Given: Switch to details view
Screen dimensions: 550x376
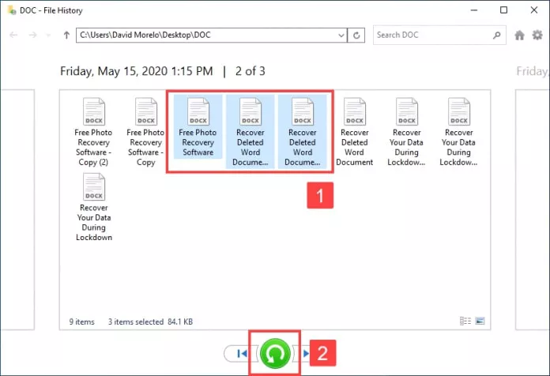Looking at the screenshot, I should pyautogui.click(x=465, y=321).
